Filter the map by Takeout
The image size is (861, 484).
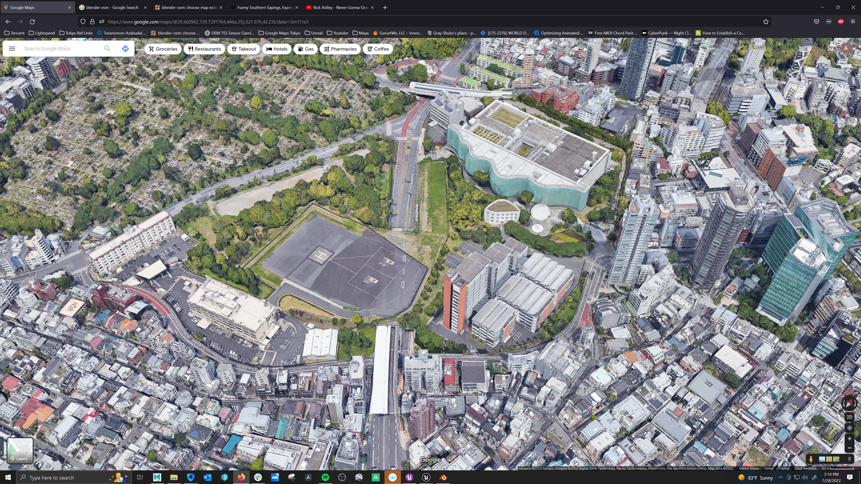(x=243, y=49)
